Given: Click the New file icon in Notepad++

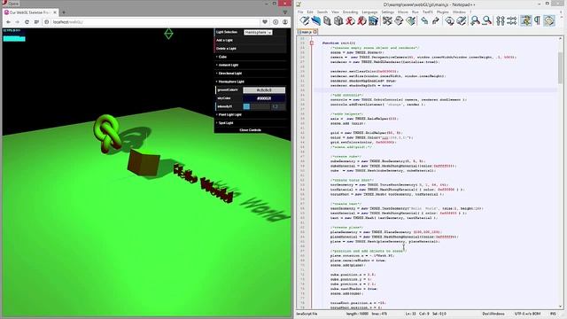Looking at the screenshot, I should pos(305,20).
